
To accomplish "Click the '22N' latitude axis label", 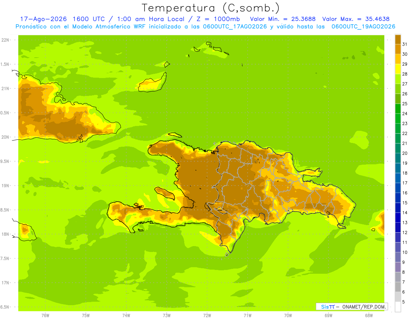I will tap(5, 40).
